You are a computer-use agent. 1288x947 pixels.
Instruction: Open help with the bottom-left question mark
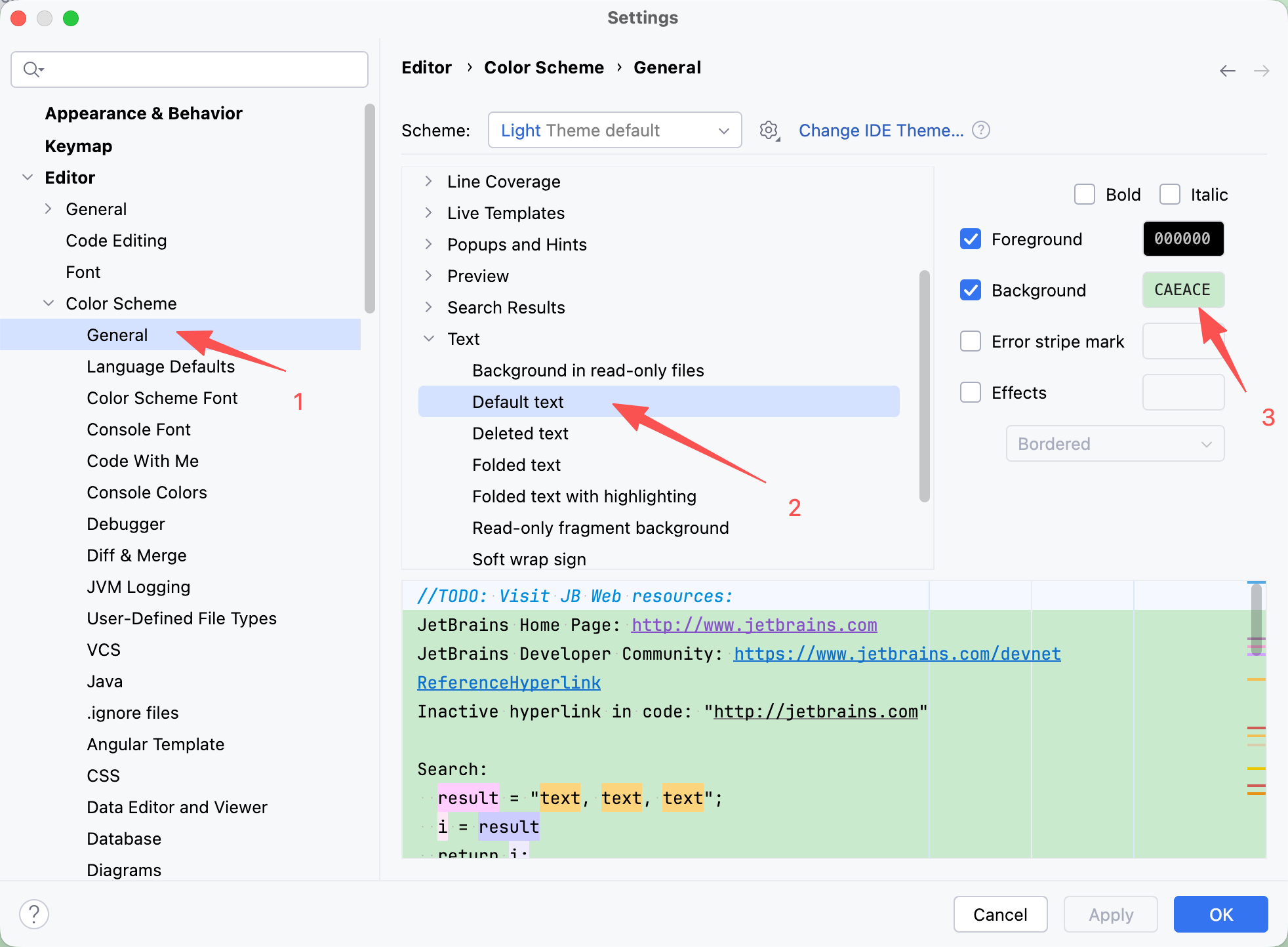click(x=34, y=914)
